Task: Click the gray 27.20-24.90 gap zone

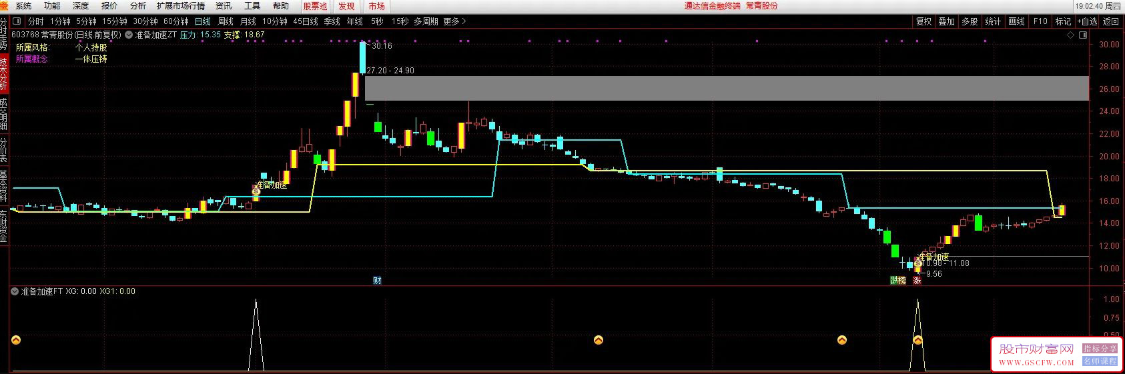Action: (x=726, y=88)
